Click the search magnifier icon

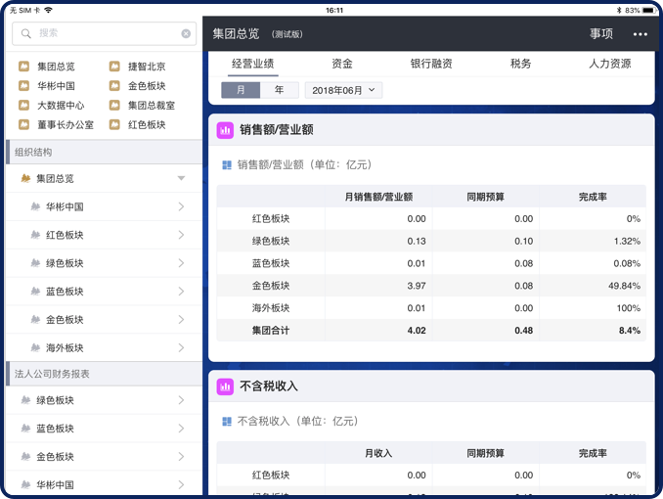[x=26, y=33]
